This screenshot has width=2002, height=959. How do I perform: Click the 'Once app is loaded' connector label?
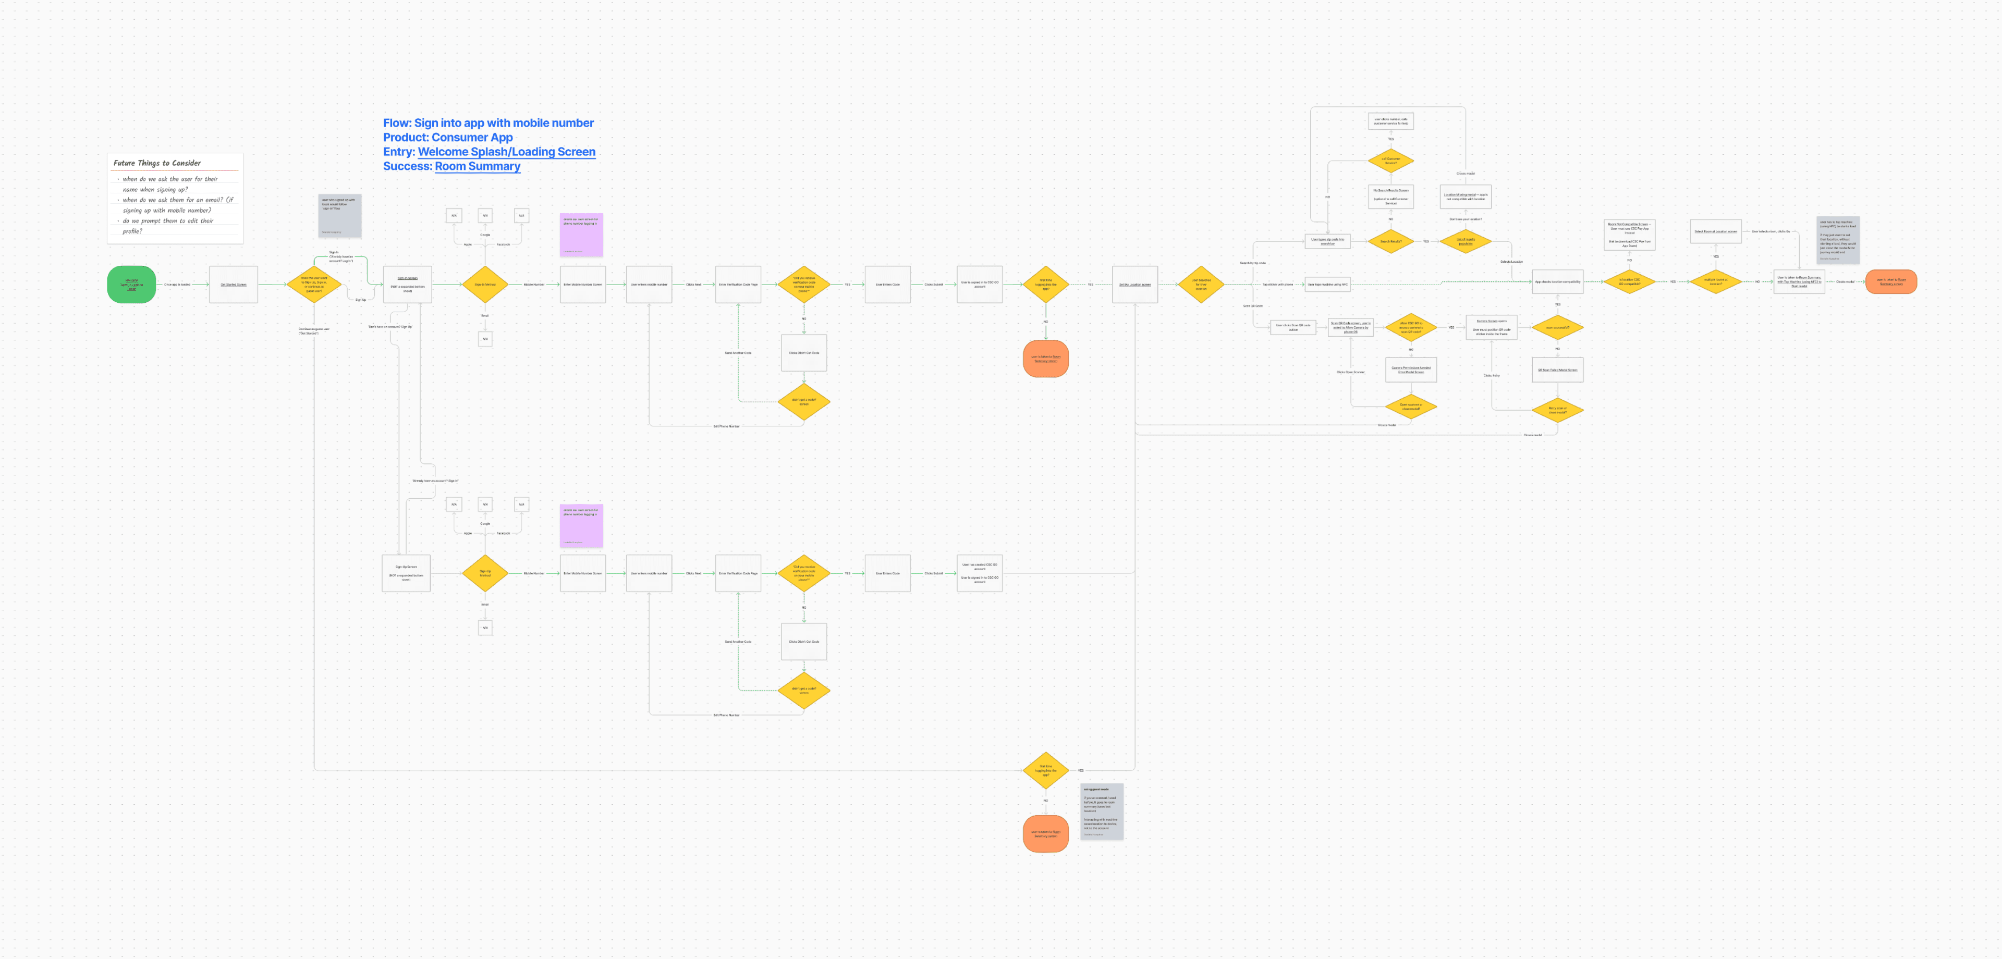[x=177, y=285]
